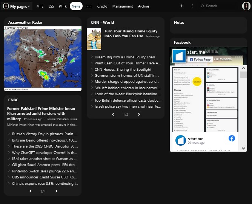Go to previous page in CNBC widget
The height and width of the screenshot is (204, 252).
(x=31, y=191)
